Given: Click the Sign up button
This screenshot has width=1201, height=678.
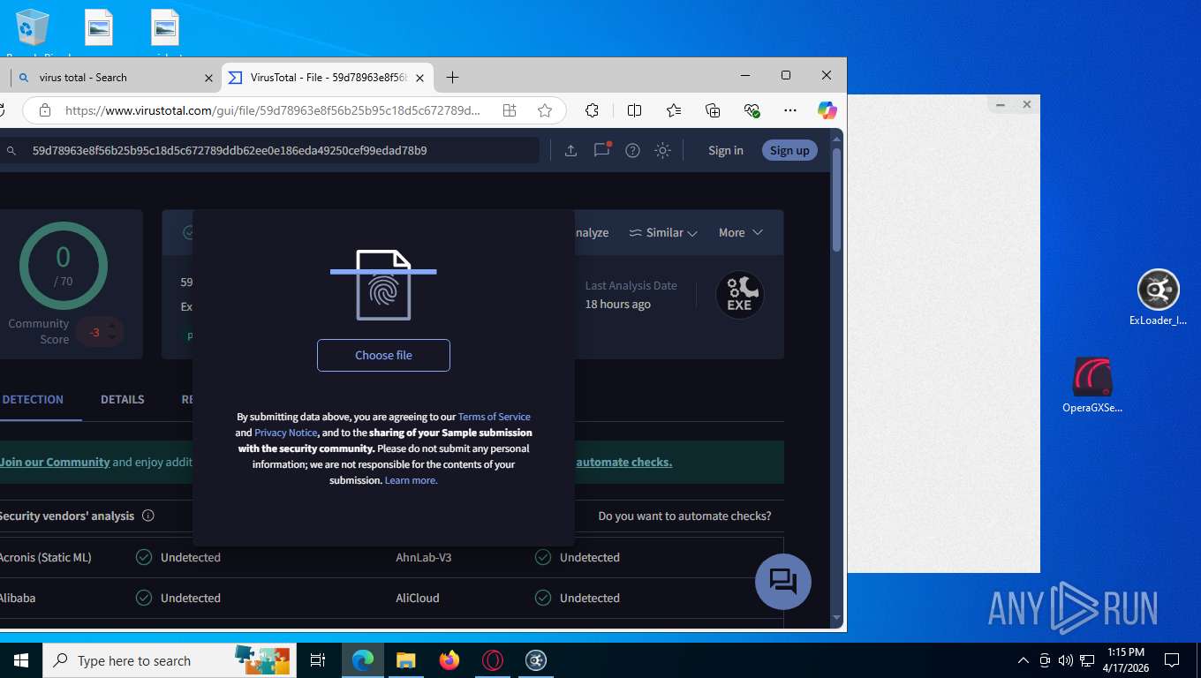Looking at the screenshot, I should (789, 150).
